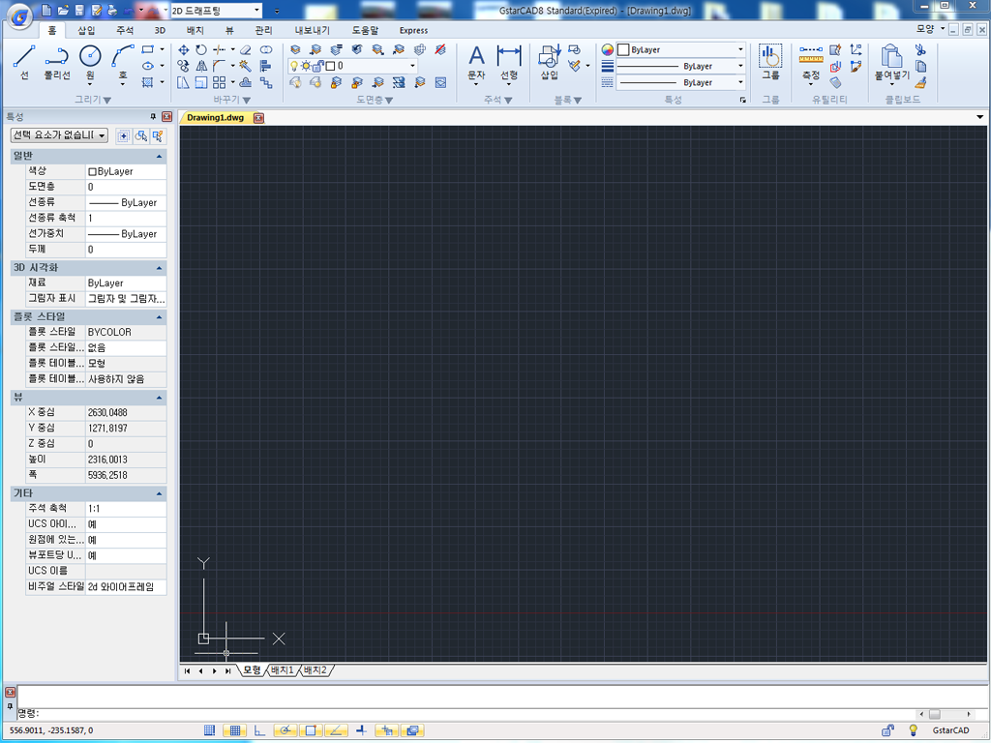
Task: Click the match properties brush icon in Clipboard
Action: 920,82
